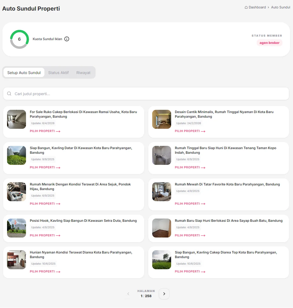Open thumbnail of Rumah Baru Sayap Buah Batu
This screenshot has width=293, height=308.
162,228
